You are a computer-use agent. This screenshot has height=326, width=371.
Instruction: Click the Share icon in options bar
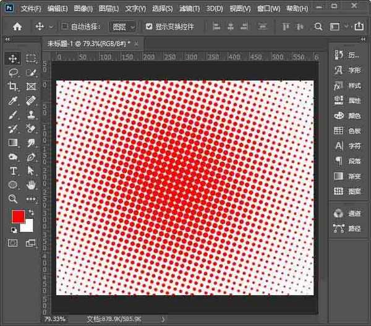359,26
